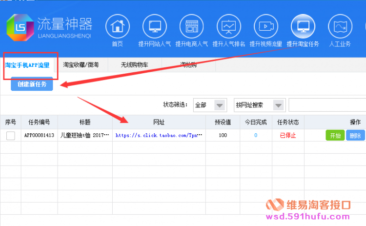The image size is (366, 226).
Task: Click 标题 column header
Action: (85, 122)
